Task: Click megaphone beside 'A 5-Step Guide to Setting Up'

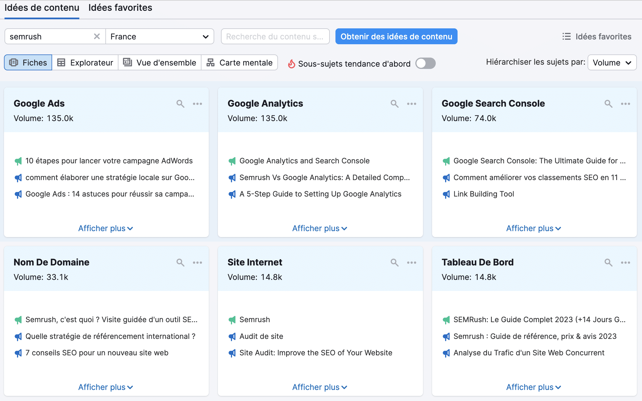Action: tap(232, 195)
